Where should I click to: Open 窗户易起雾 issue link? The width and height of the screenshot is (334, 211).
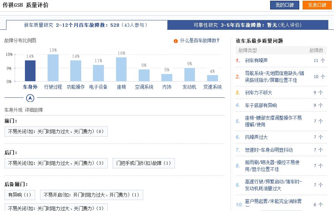(x=273, y=201)
